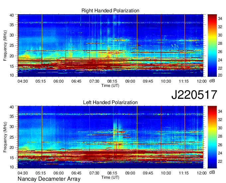The width and height of the screenshot is (226, 183).
Task: Click inside the Right Handed Polarization spectrogram
Action: [111, 45]
